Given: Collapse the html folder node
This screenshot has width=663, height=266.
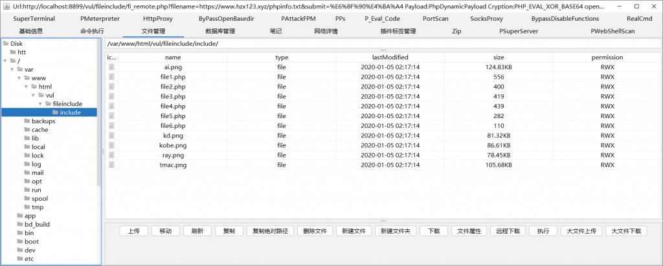Looking at the screenshot, I should click(26, 87).
